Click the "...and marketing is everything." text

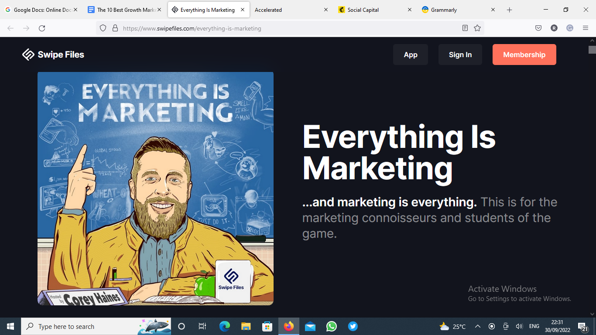tap(389, 202)
